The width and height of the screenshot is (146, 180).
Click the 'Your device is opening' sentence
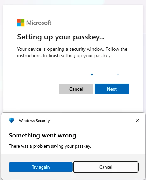pyautogui.click(x=72, y=49)
